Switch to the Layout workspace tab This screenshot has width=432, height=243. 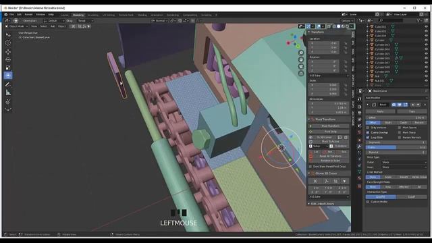pyautogui.click(x=65, y=15)
